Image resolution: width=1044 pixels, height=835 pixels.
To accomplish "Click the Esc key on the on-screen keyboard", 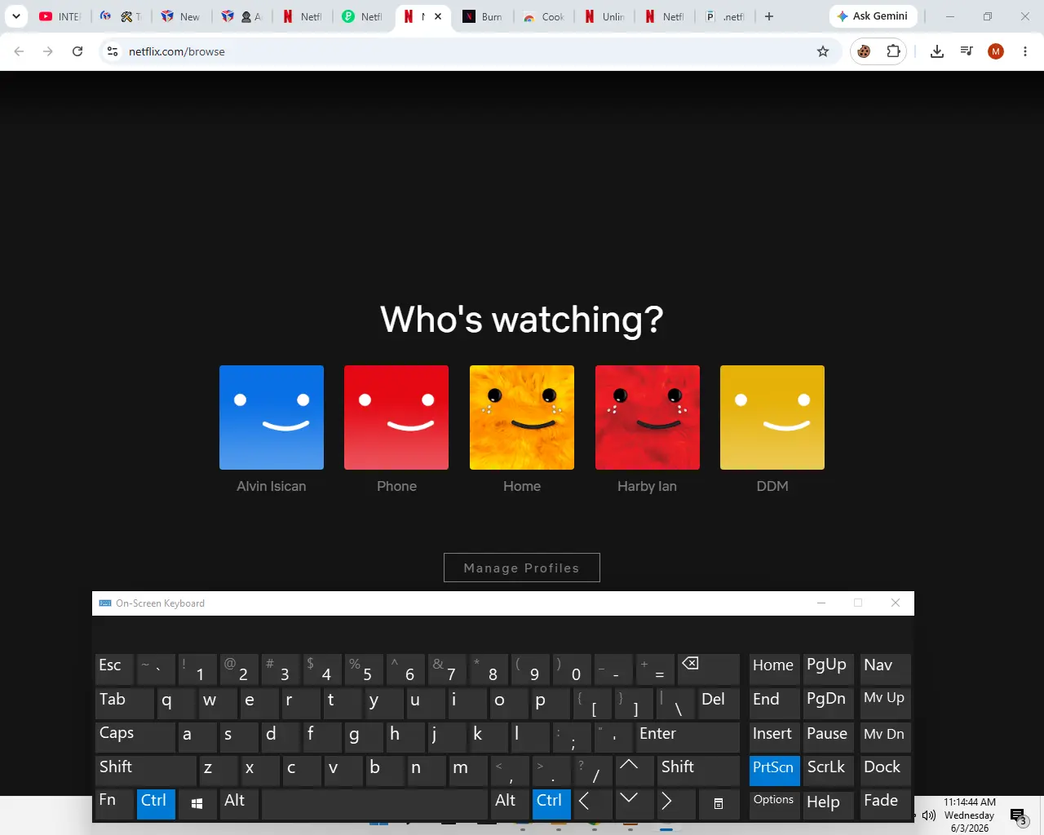I will tap(114, 668).
